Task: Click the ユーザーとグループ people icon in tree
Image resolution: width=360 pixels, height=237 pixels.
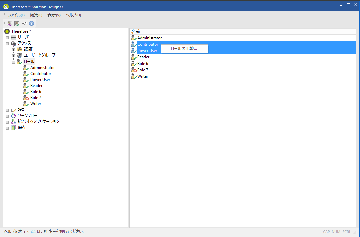Action: 20,55
